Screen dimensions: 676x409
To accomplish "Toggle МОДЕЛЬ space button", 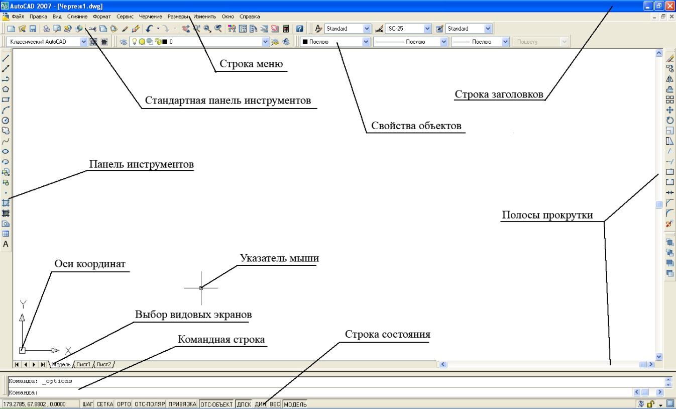I will 295,404.
